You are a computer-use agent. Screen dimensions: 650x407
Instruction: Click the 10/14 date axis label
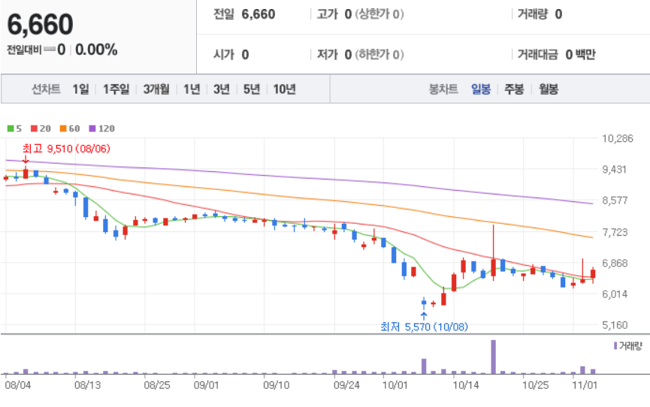coord(466,385)
